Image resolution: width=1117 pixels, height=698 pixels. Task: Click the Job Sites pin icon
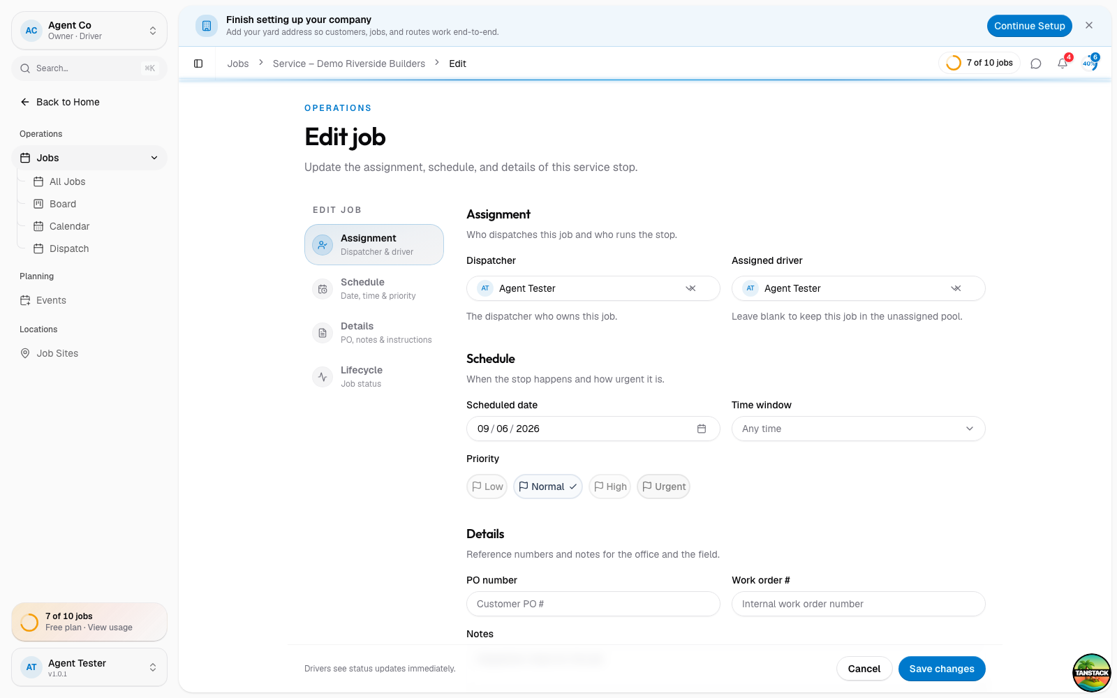click(25, 353)
